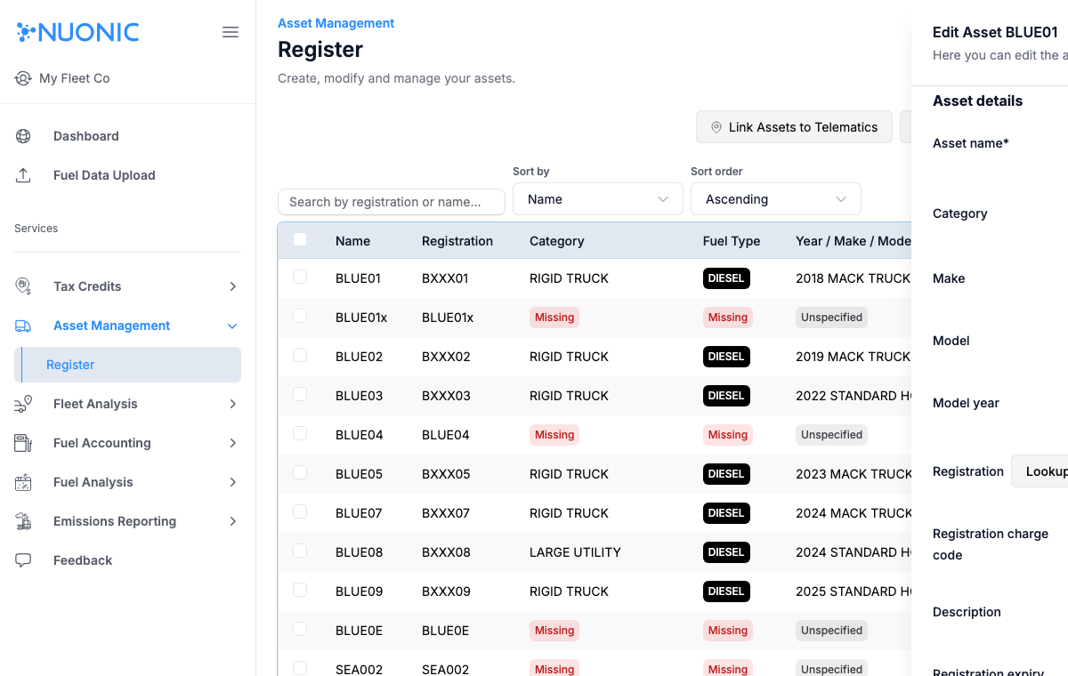Collapse the Asset Management sidebar section
1068x676 pixels.
[x=231, y=326]
